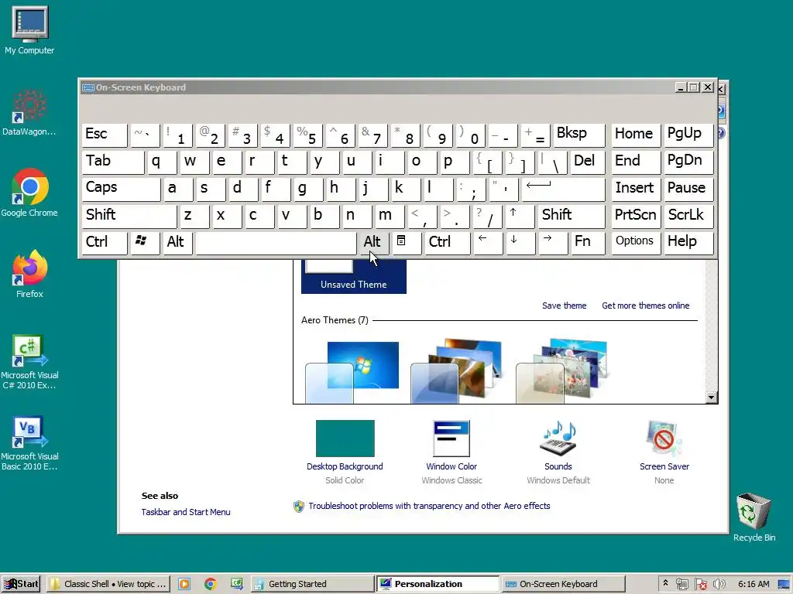Open Microsoft Visual C# 2010 Express shortcut
The width and height of the screenshot is (793, 594).
[29, 362]
